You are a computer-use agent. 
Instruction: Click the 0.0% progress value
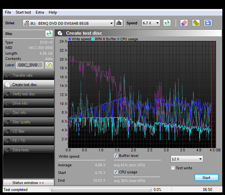coord(157,190)
